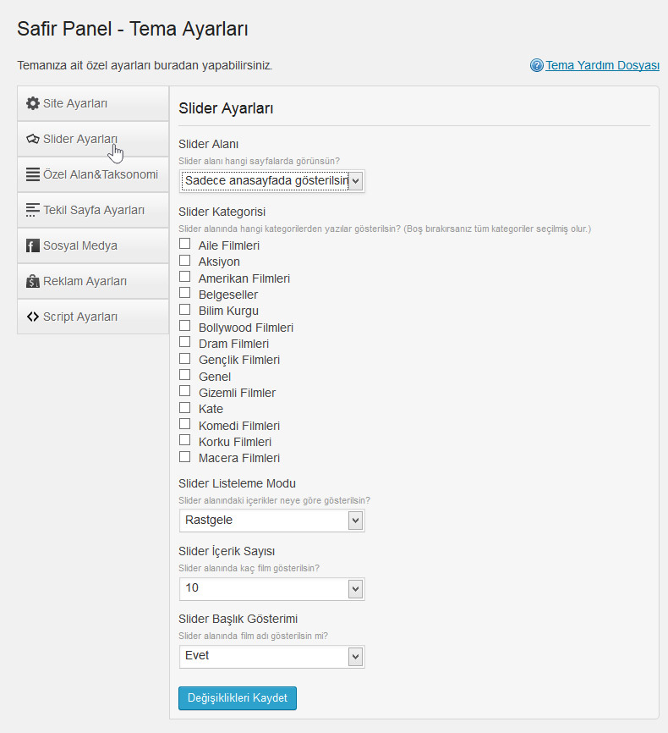Image resolution: width=668 pixels, height=733 pixels.
Task: Click the slider icon next to Slider Ayarları
Action: pos(33,139)
